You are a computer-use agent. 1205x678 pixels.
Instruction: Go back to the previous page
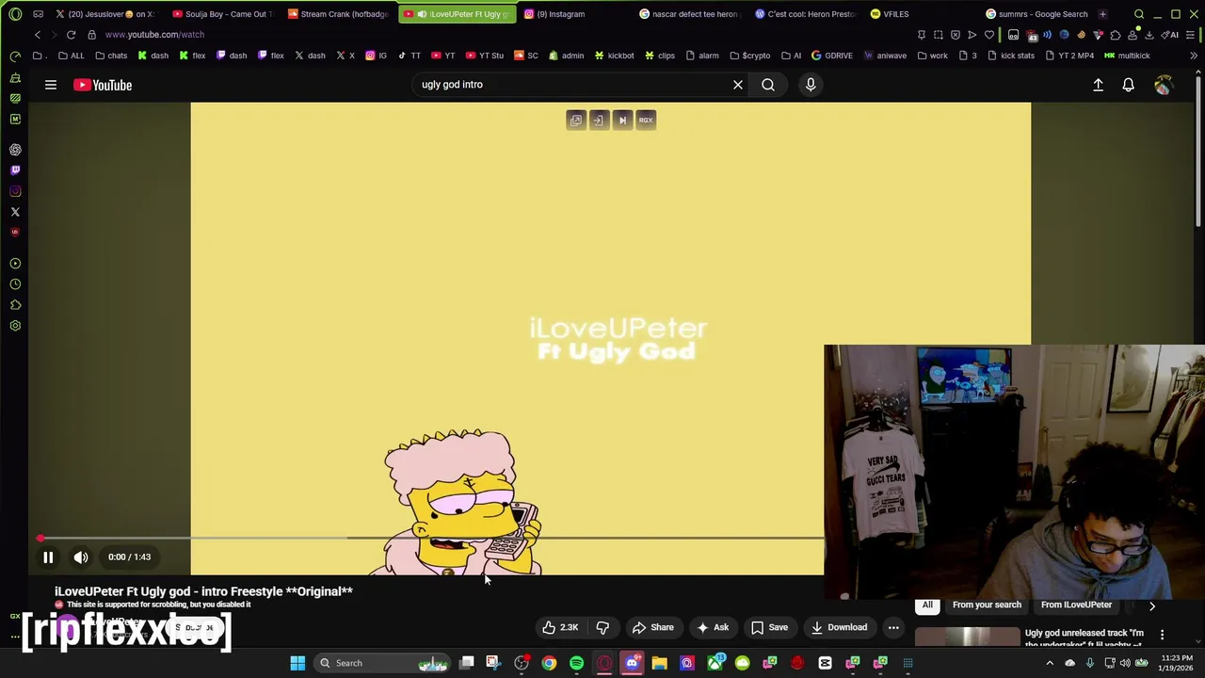point(37,35)
